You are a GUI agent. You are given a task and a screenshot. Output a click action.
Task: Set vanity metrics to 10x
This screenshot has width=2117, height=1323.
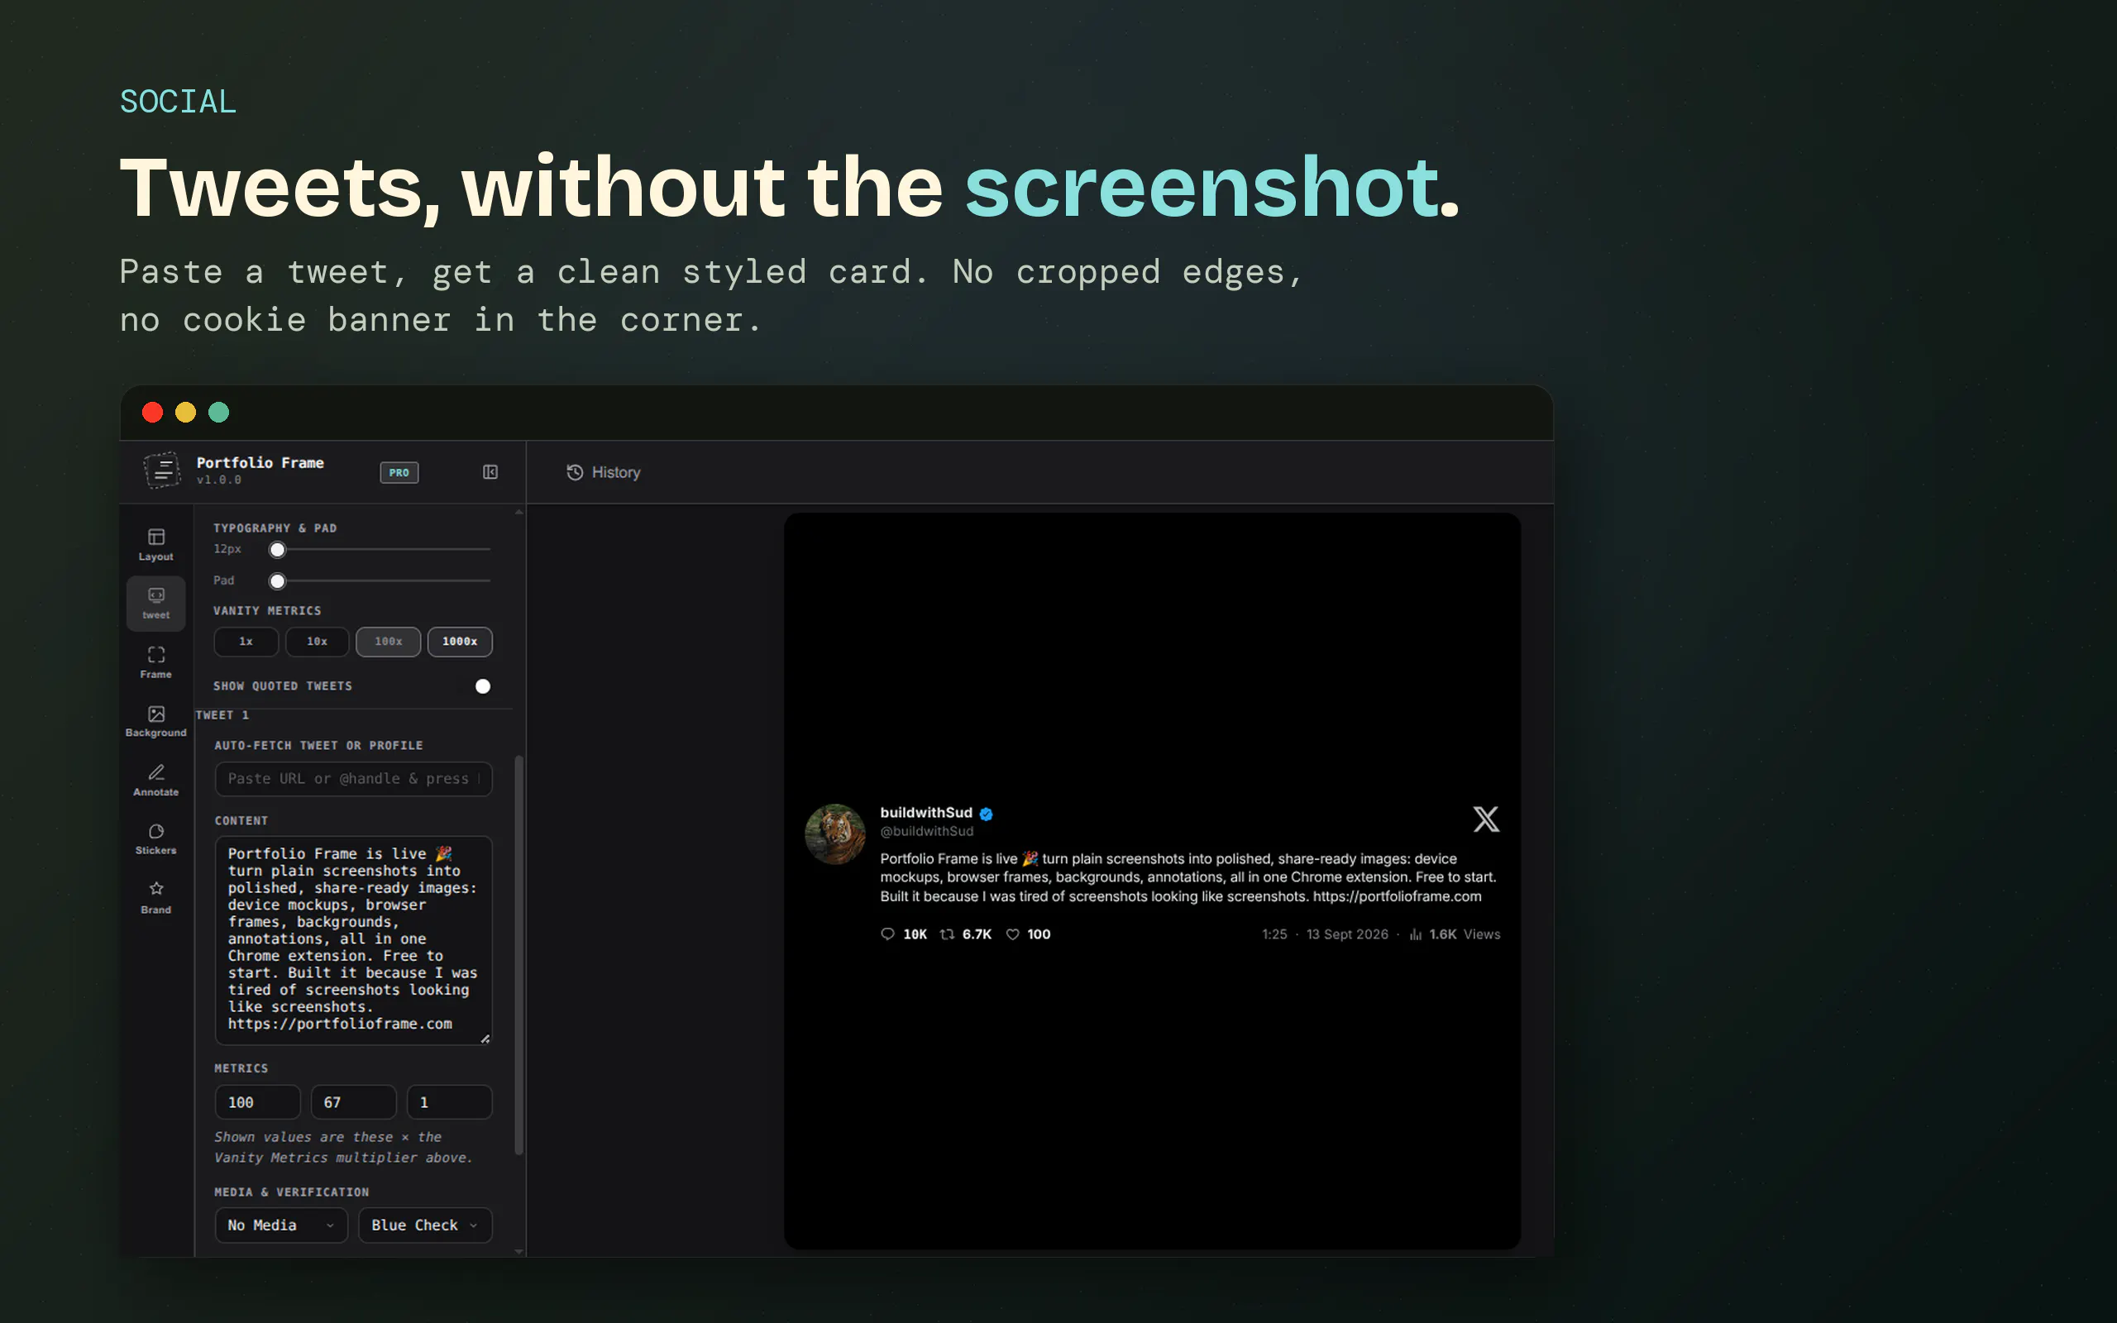[317, 642]
